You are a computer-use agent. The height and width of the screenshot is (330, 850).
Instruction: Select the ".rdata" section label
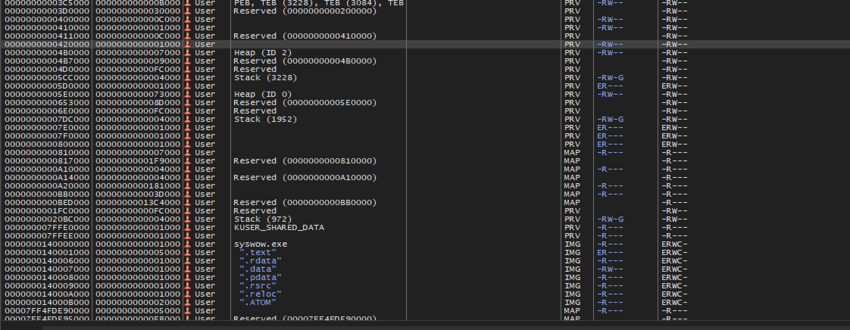[260, 261]
